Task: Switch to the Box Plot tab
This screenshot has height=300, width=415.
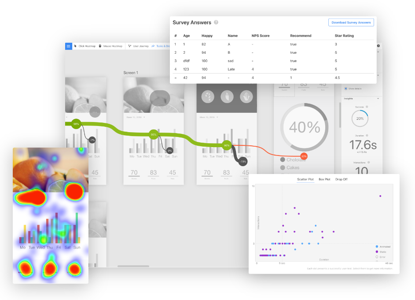Action: pos(324,179)
